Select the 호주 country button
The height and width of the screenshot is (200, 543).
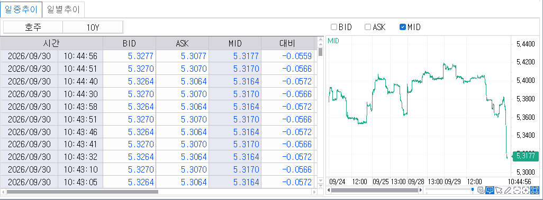[33, 27]
